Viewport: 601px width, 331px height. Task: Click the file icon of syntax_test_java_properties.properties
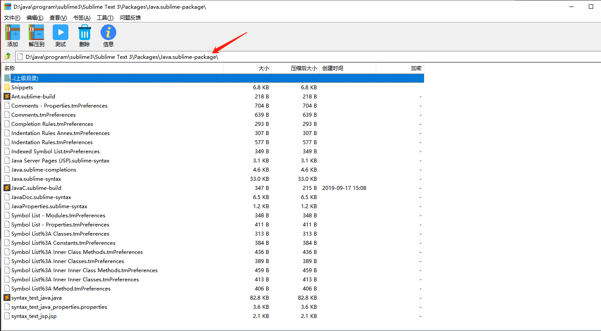point(7,307)
